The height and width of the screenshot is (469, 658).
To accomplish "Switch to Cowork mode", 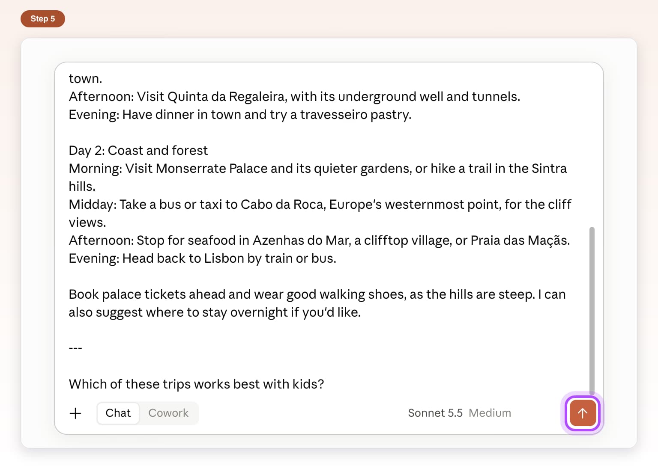I will coord(168,413).
